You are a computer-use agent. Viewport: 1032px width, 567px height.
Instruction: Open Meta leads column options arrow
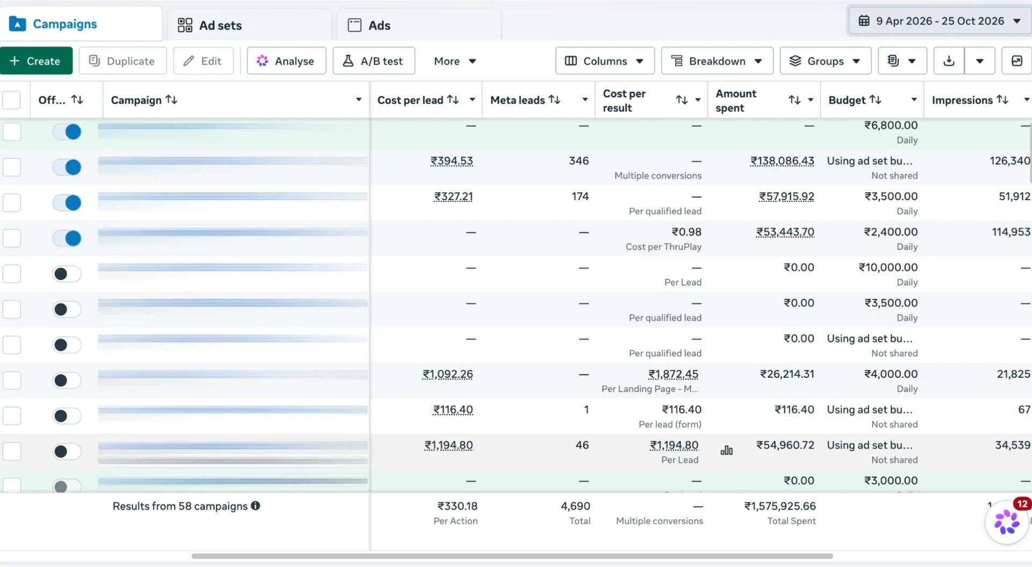585,99
